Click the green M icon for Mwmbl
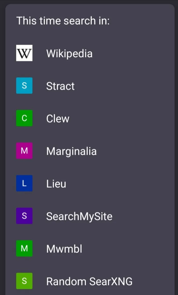Viewport: 178px width, 295px height. point(24,248)
